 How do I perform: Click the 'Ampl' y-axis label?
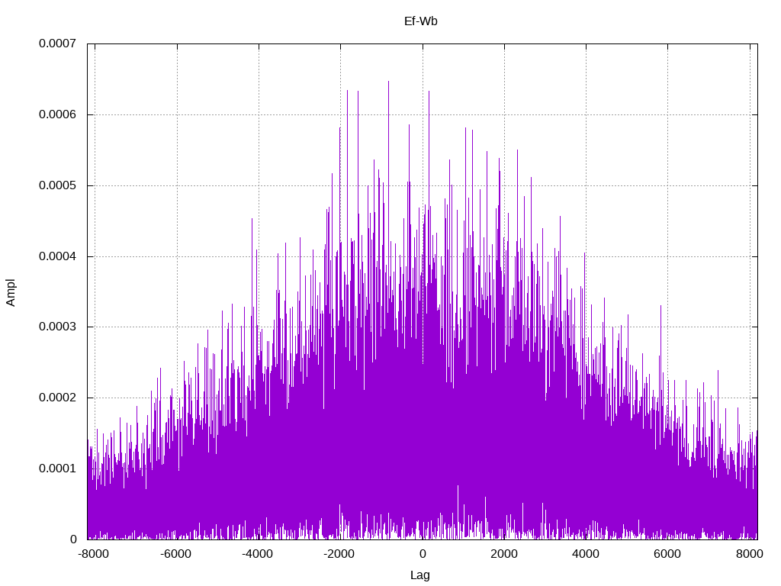tap(11, 292)
